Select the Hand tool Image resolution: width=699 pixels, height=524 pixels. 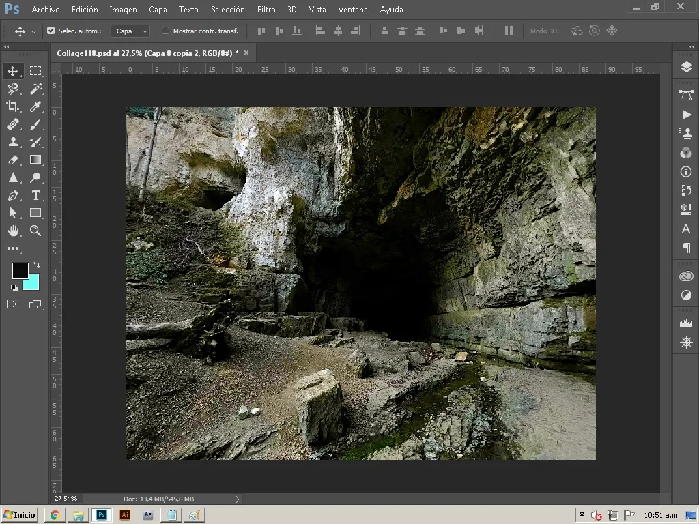tap(12, 231)
